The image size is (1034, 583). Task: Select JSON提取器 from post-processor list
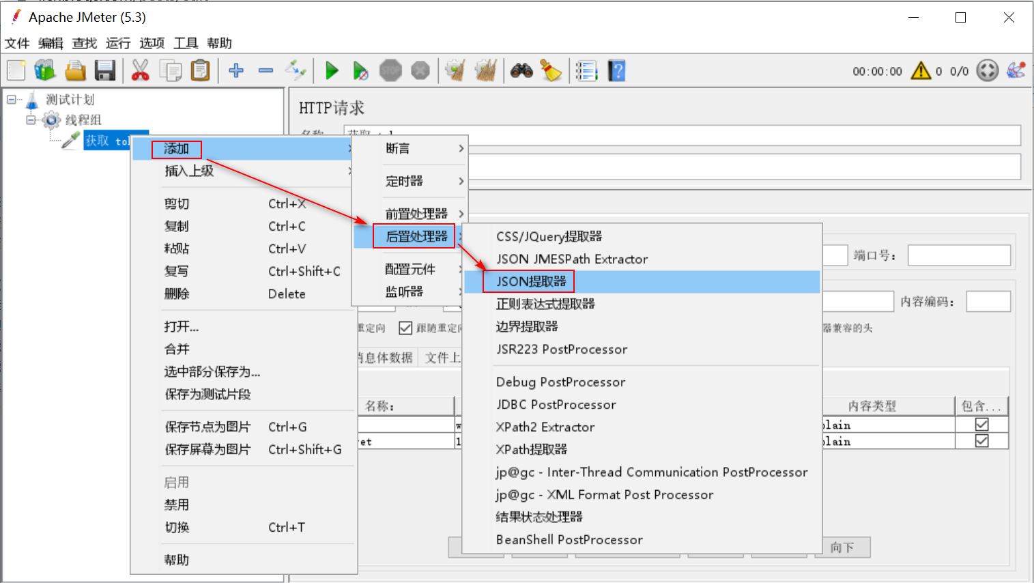point(642,281)
